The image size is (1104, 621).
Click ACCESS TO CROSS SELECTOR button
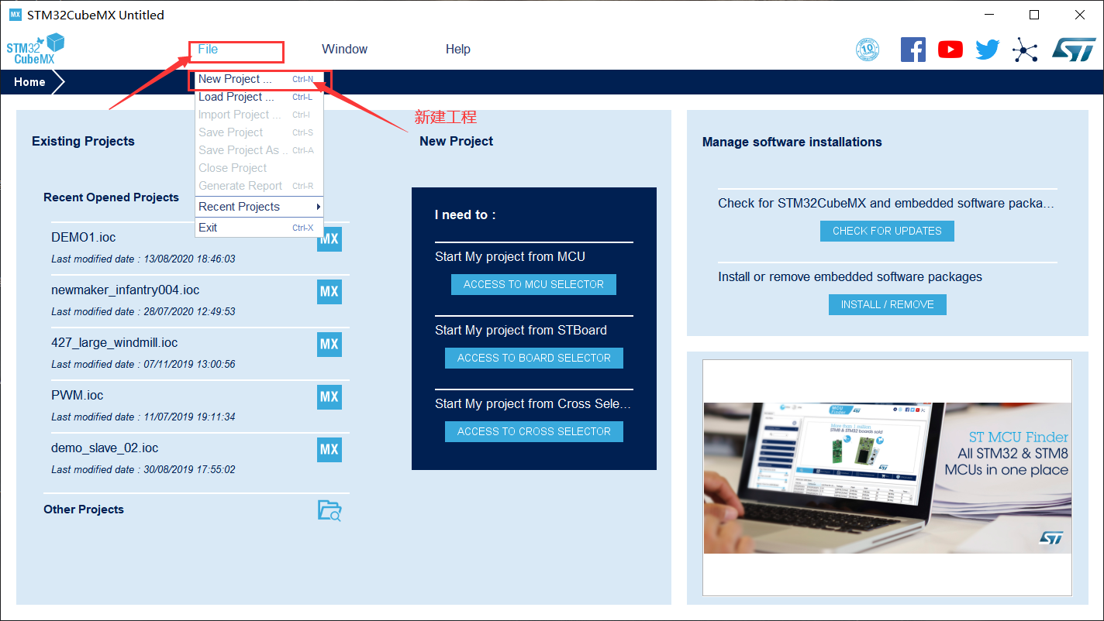pos(533,431)
